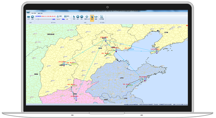216x118 pixels.
Task: Click the map reset rotate icon
Action: (96, 17)
